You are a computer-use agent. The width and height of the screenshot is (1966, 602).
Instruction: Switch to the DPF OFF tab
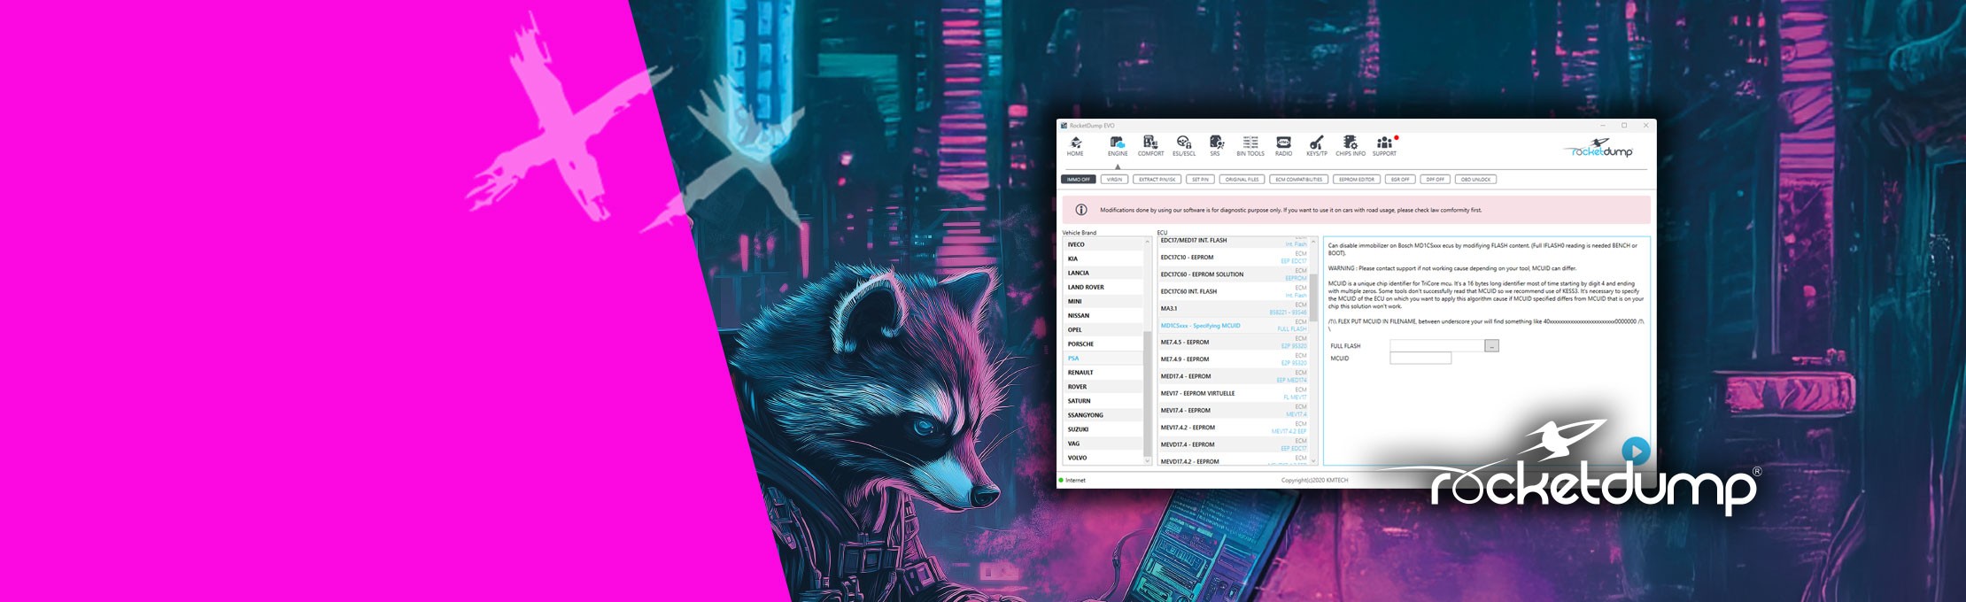[1435, 180]
